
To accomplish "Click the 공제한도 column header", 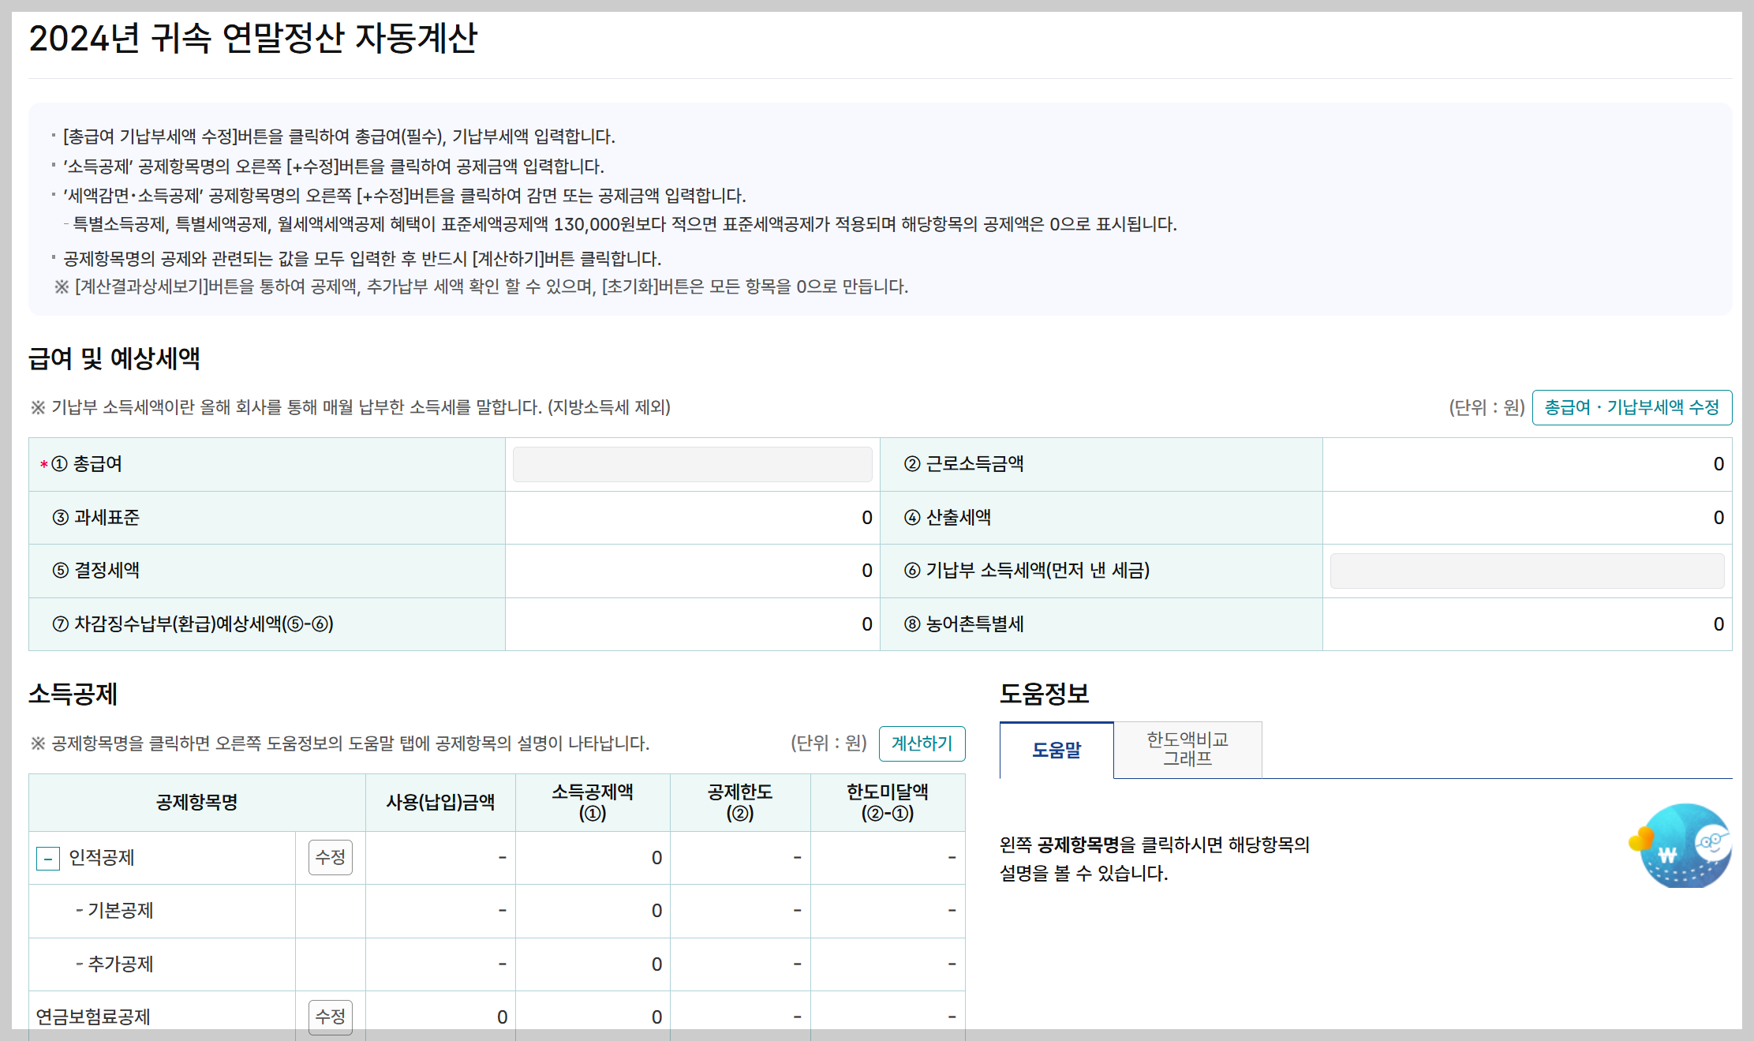I will click(739, 803).
